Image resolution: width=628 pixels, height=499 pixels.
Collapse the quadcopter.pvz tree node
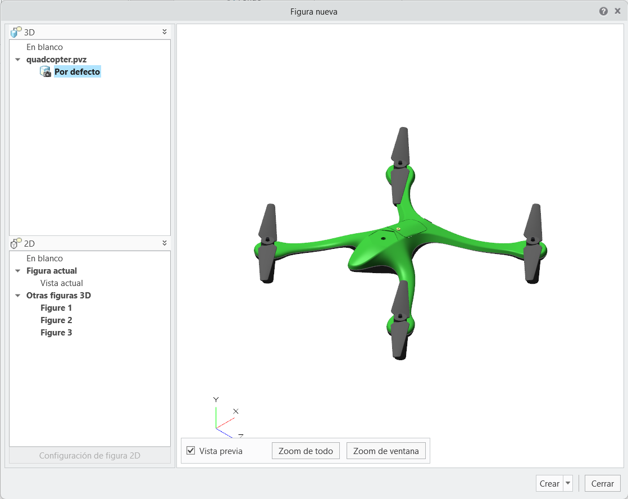(x=17, y=60)
